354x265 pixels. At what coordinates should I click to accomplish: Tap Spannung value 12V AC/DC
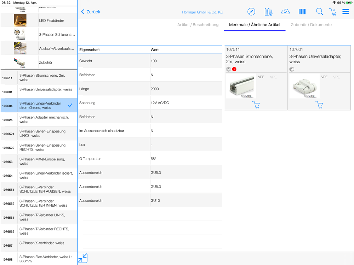160,103
